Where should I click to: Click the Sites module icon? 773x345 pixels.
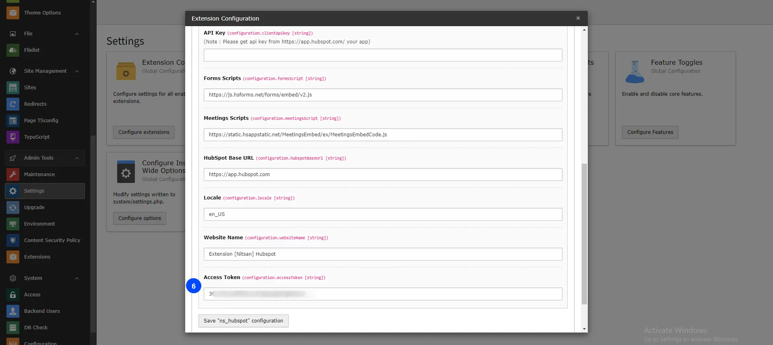coord(13,88)
